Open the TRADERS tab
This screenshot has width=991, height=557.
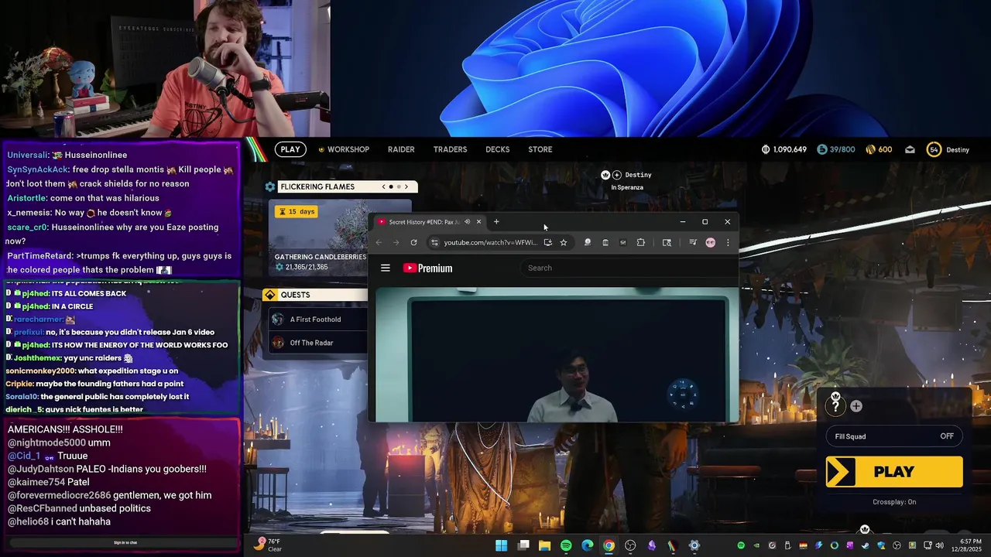(x=450, y=149)
